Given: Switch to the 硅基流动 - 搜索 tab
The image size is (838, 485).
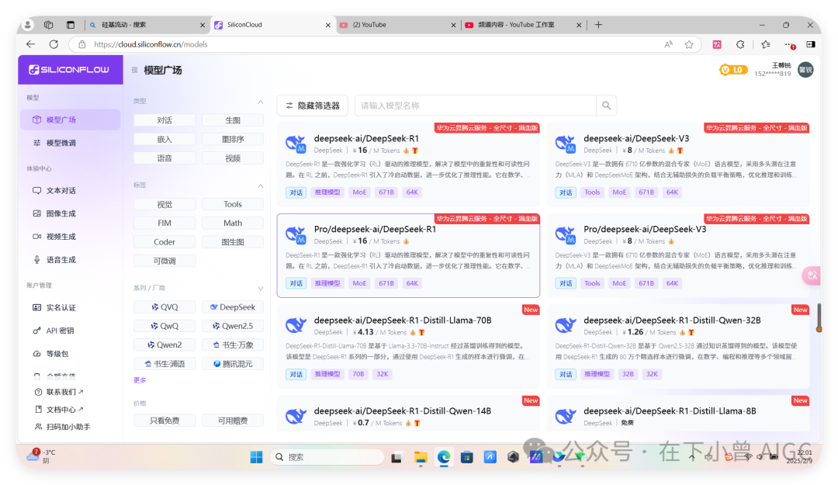Looking at the screenshot, I should [147, 25].
